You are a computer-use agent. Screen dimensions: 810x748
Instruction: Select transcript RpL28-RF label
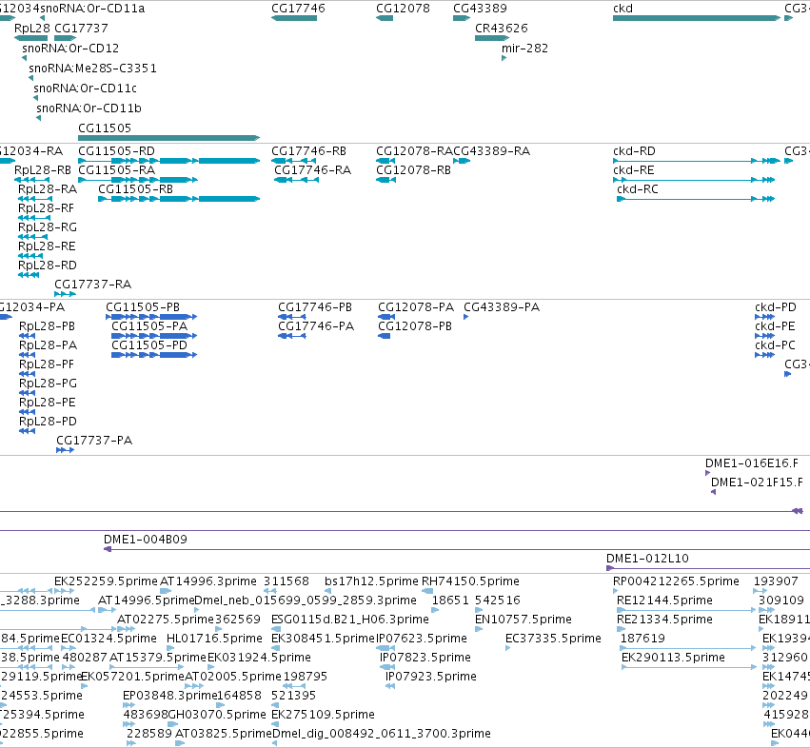pyautogui.click(x=46, y=208)
